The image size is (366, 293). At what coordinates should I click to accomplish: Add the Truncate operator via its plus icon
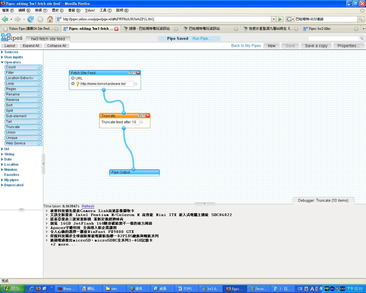coord(39,127)
